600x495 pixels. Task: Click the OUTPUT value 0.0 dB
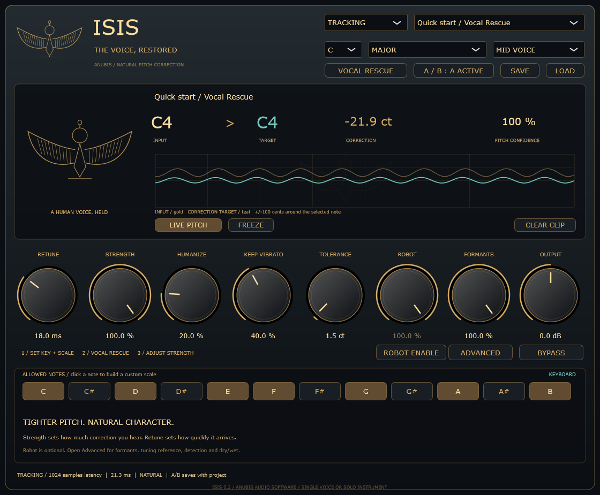[x=550, y=336]
